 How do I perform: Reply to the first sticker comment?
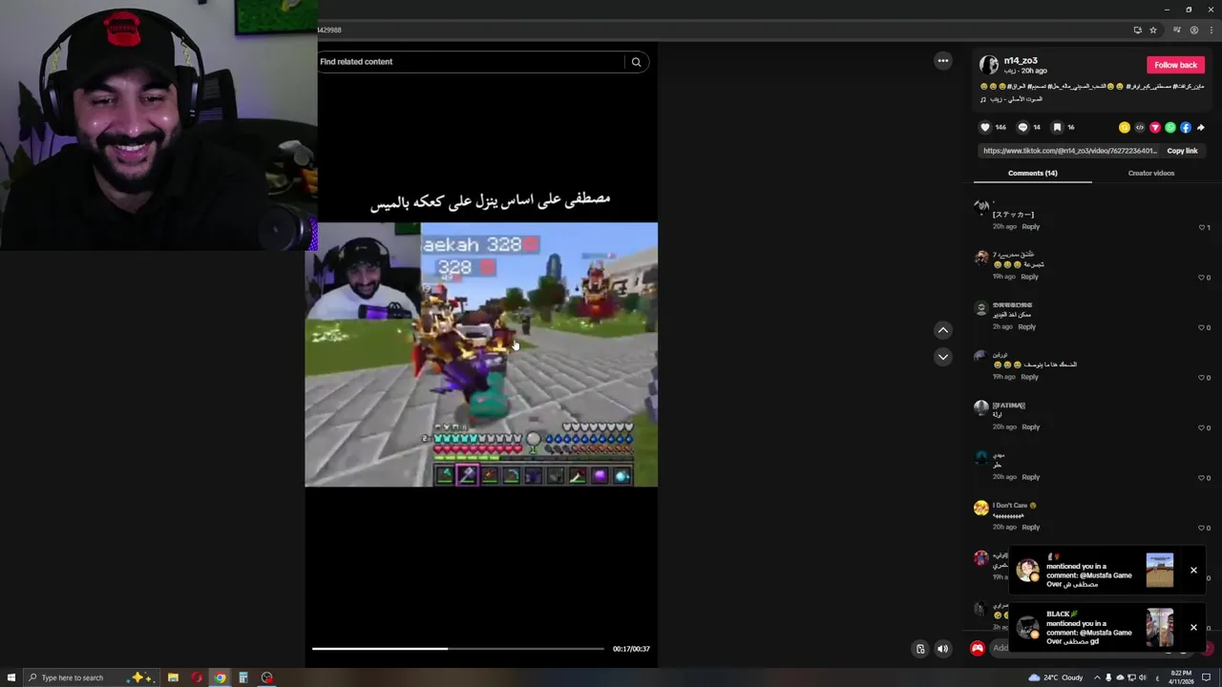pos(1031,227)
